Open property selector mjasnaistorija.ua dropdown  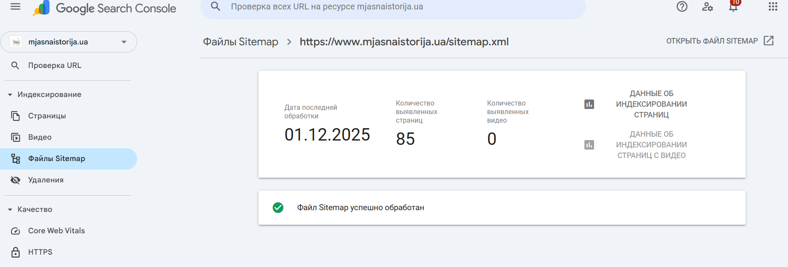coord(69,42)
